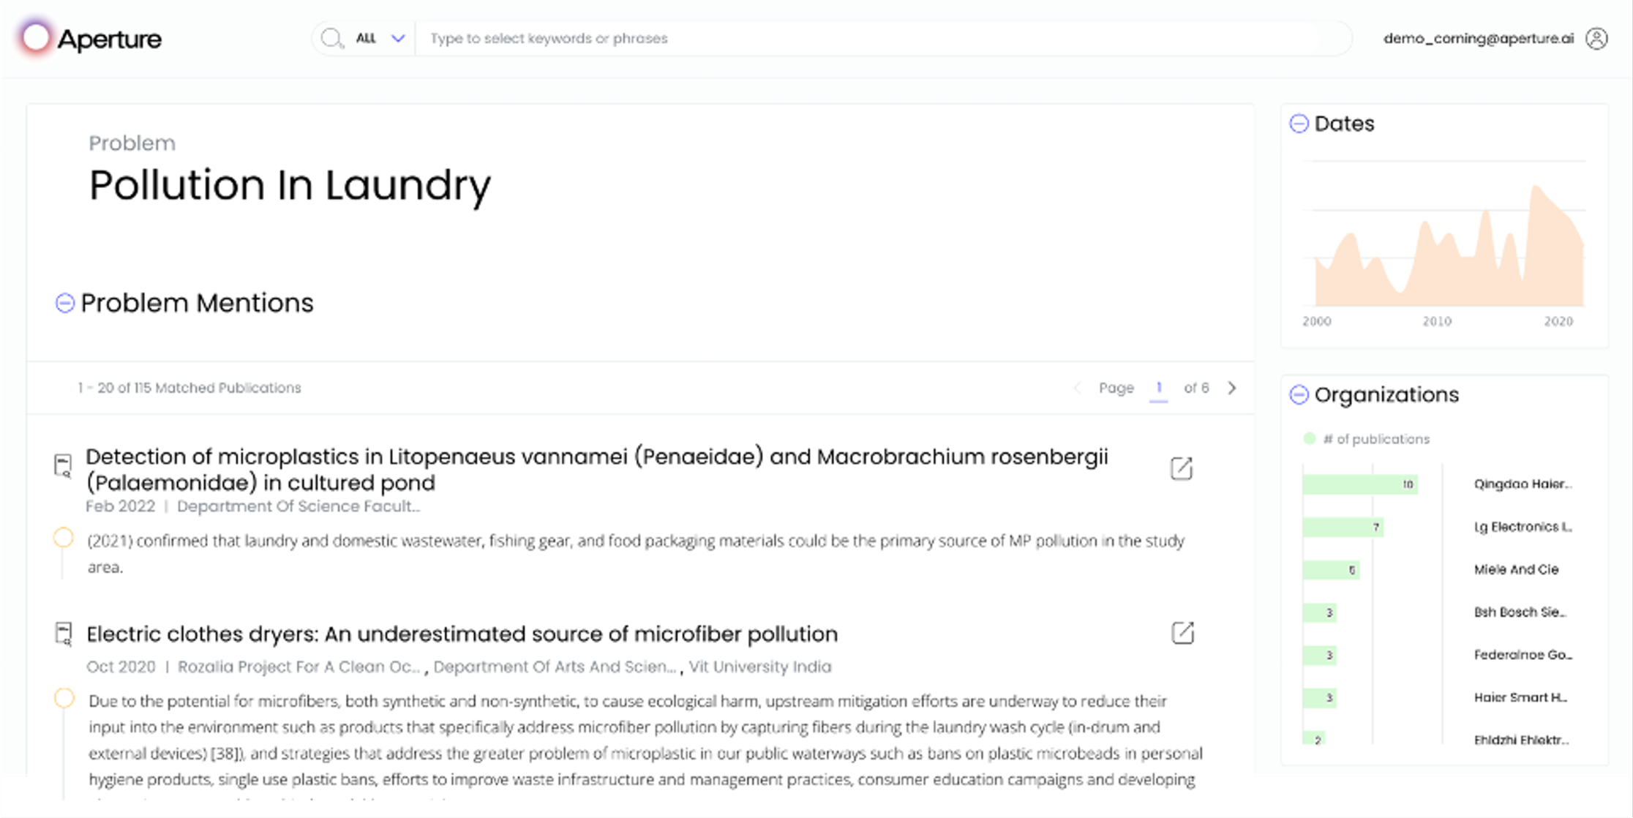Click the search magnifier icon
The image size is (1633, 818).
[332, 39]
